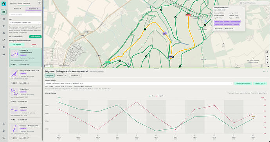Viewport: 270px width, 142px height.
Task: Collapse the side panel via top icon
Action: click(40, 3)
